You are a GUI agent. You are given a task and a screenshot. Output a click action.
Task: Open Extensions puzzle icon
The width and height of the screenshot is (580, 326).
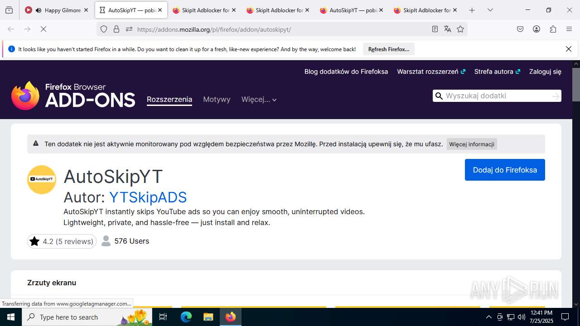[553, 29]
